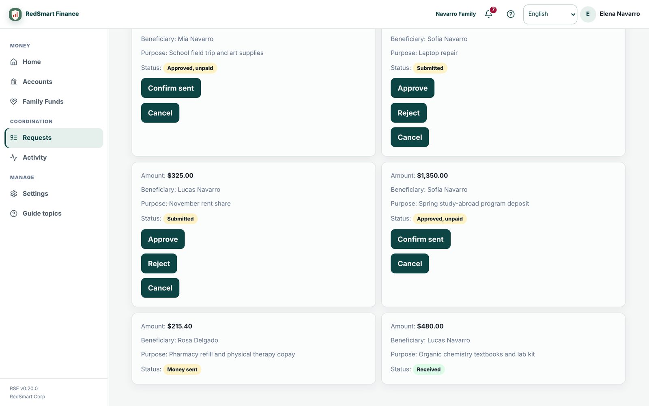Screen dimensions: 649x406
Task: Approve Lucas's November rent share request
Action: point(163,239)
